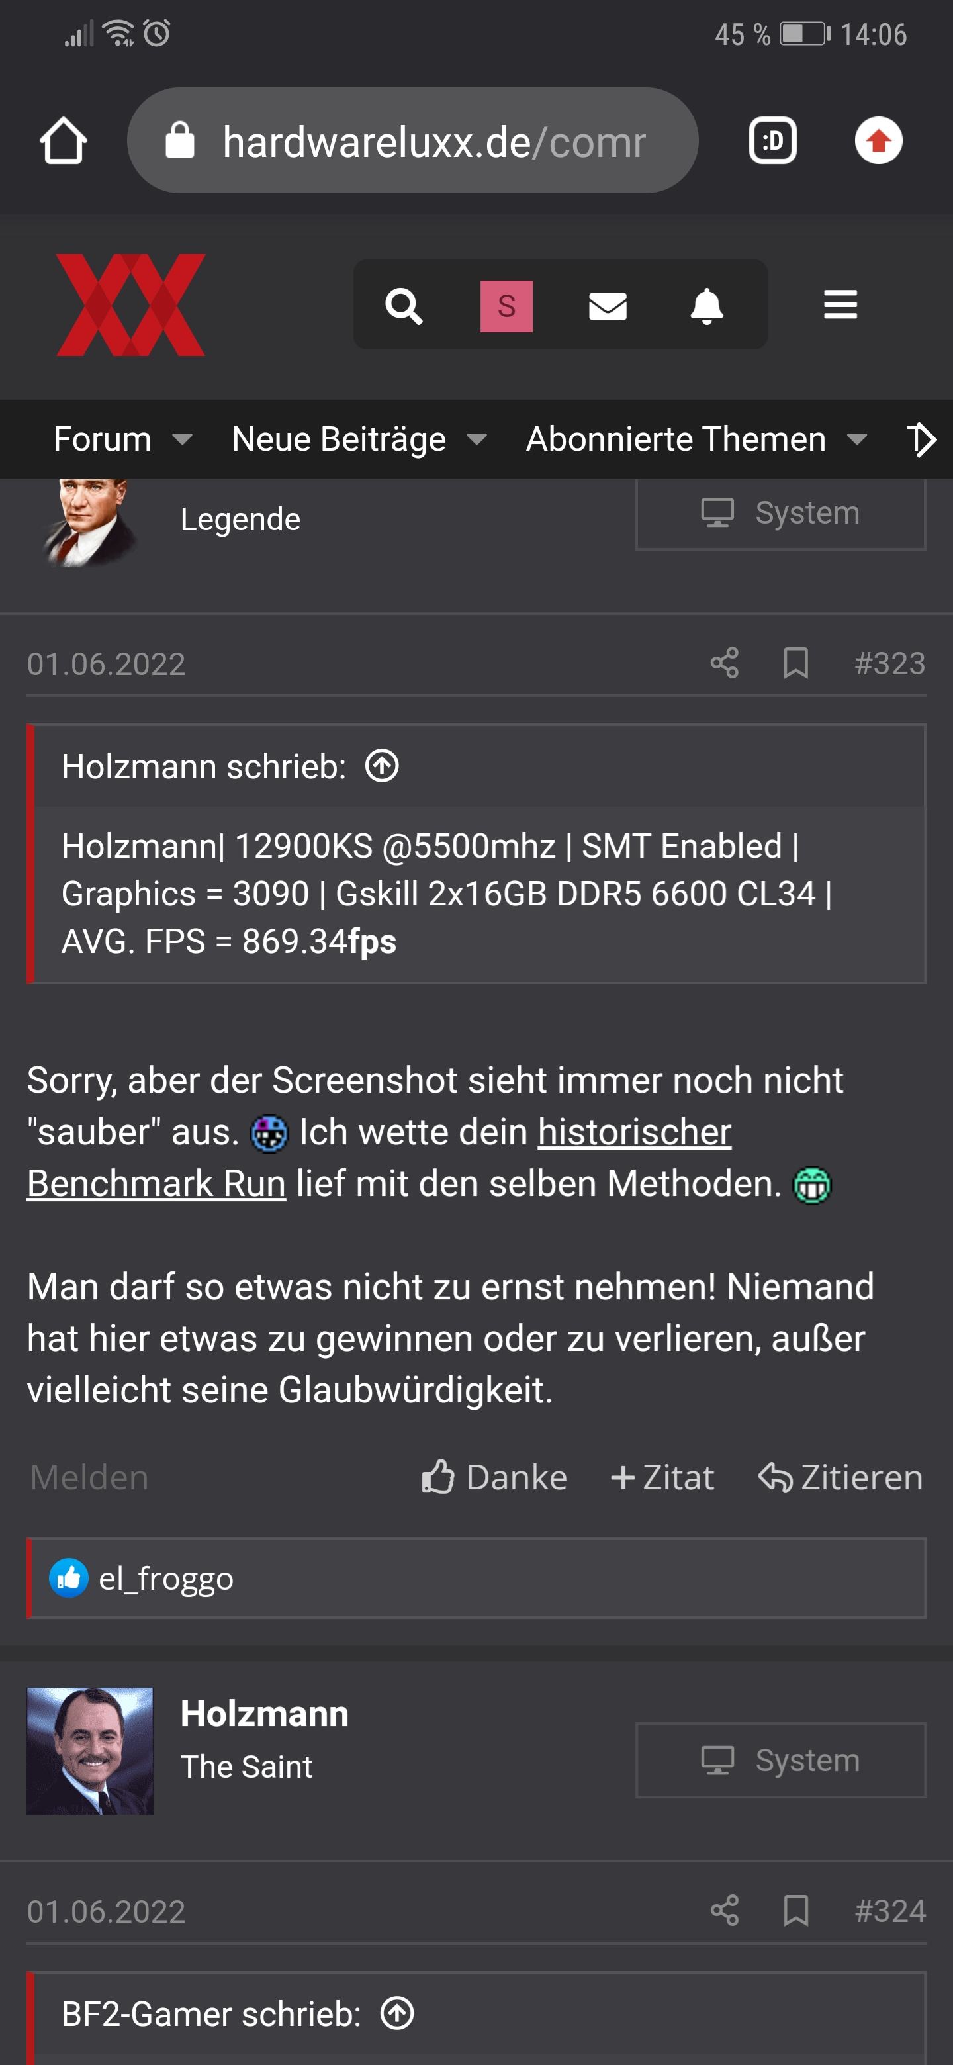This screenshot has height=2065, width=953.
Task: Click Zitieren to reply with quote
Action: (x=840, y=1477)
